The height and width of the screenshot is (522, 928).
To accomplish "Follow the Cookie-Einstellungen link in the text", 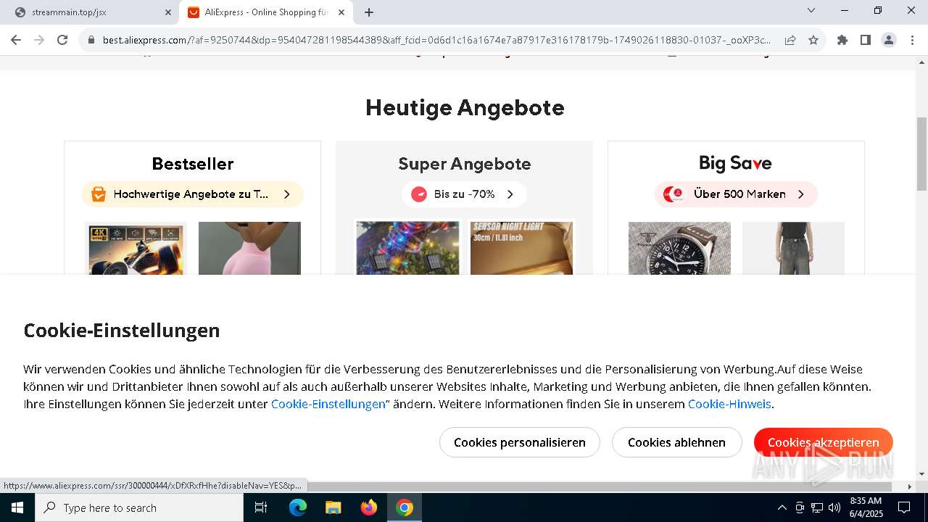I will coord(328,404).
